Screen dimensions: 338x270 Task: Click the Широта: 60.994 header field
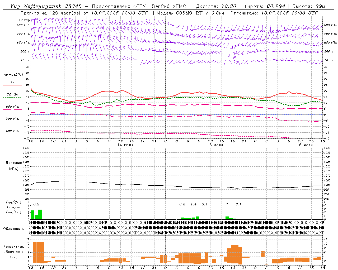[264, 6]
